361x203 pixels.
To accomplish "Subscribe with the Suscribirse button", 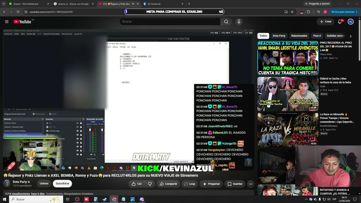I will [x=62, y=184].
